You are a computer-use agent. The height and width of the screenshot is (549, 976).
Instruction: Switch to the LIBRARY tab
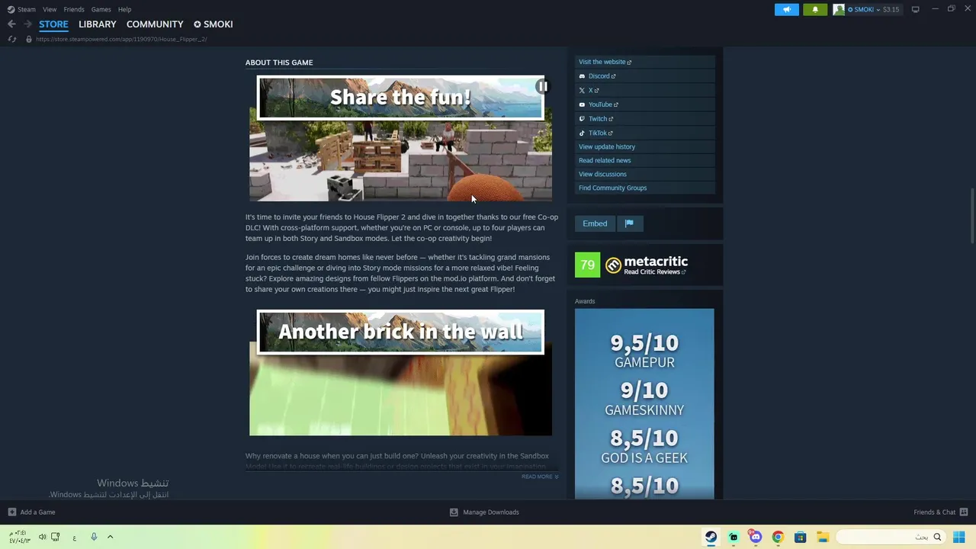(98, 24)
